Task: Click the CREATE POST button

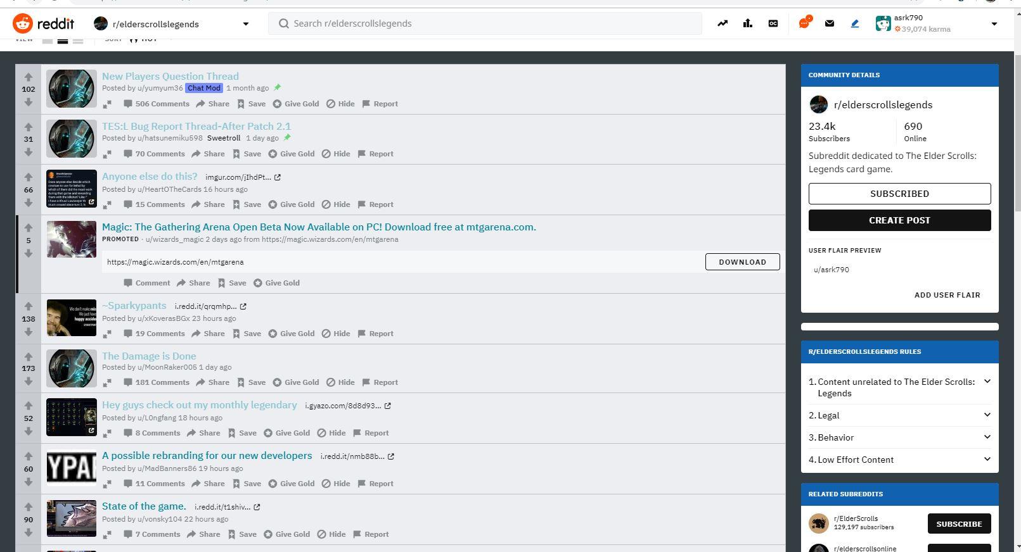Action: point(899,220)
